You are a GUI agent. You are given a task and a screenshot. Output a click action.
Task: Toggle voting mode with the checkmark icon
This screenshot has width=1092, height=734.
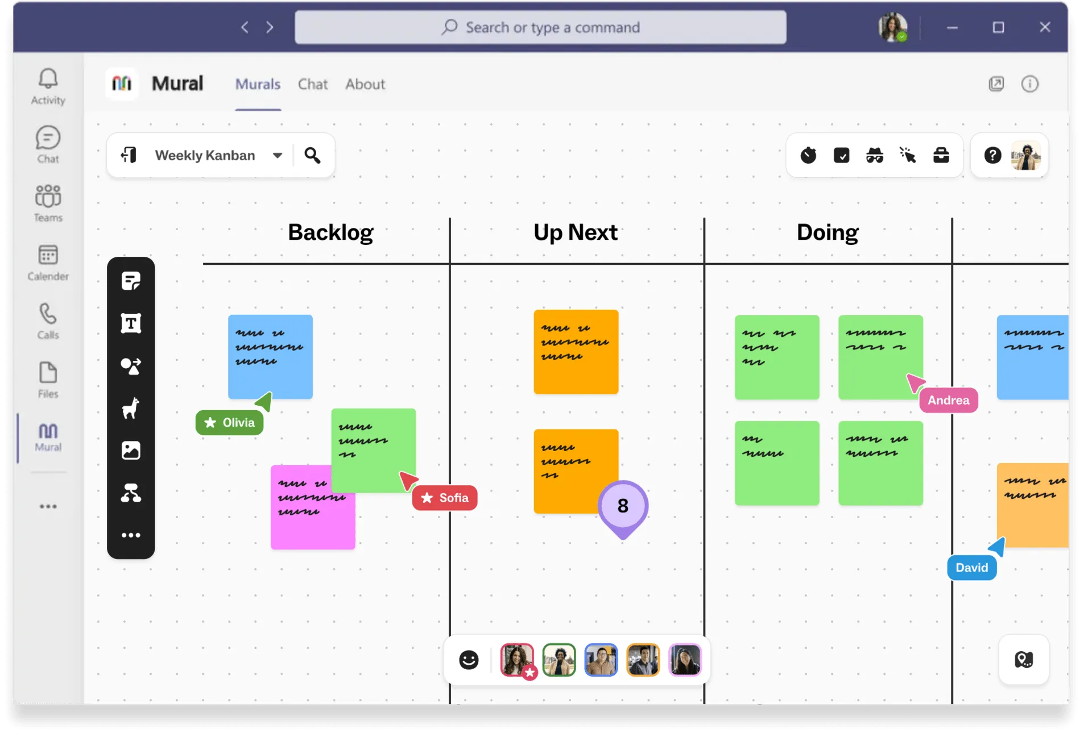pos(842,155)
